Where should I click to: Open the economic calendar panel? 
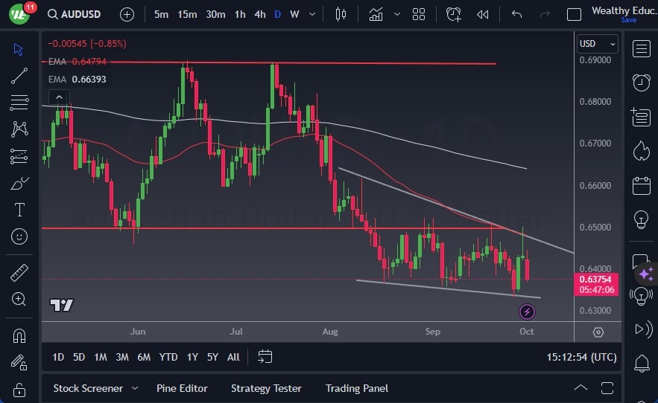tap(640, 185)
